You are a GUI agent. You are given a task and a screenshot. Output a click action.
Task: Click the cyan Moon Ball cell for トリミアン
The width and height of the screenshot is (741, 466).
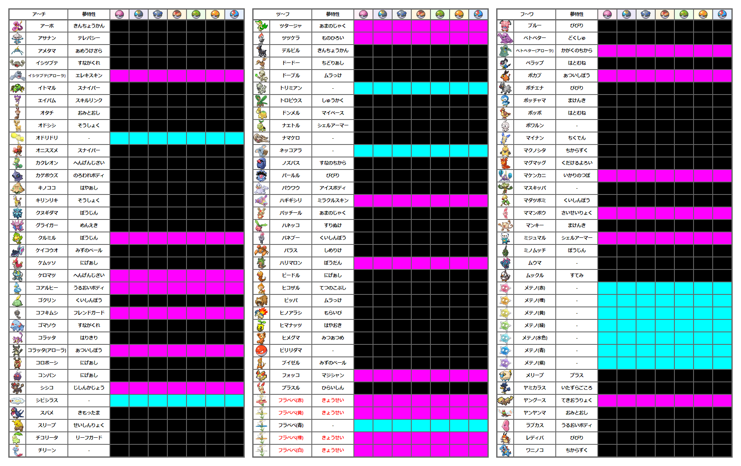click(x=383, y=88)
